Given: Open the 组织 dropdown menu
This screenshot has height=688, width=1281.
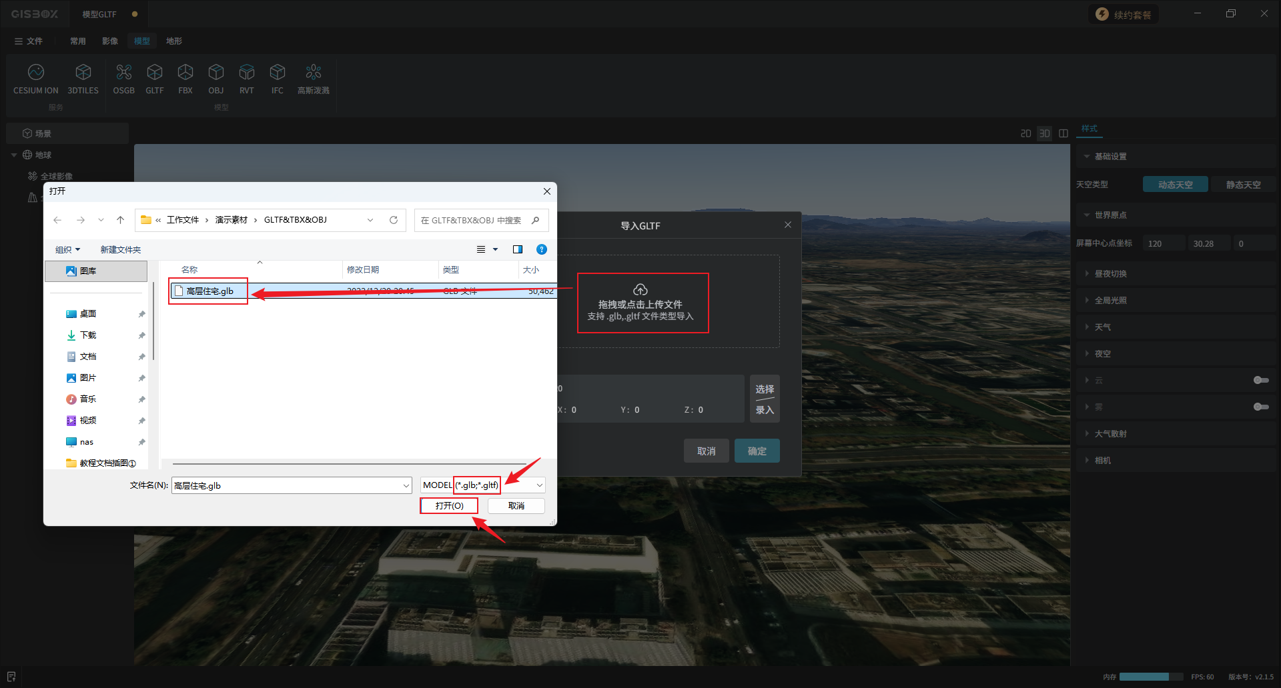Looking at the screenshot, I should click(67, 249).
